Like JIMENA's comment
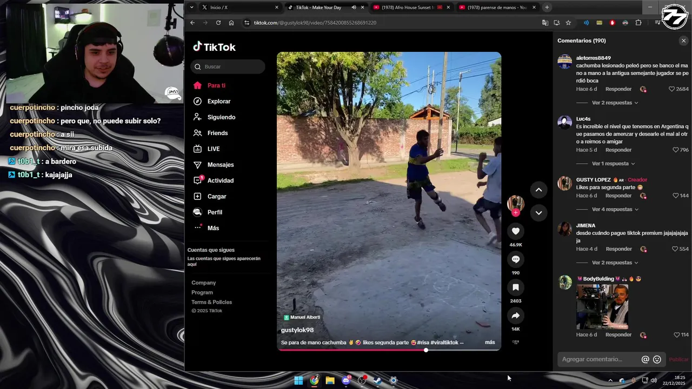This screenshot has height=389, width=692. coord(675,249)
